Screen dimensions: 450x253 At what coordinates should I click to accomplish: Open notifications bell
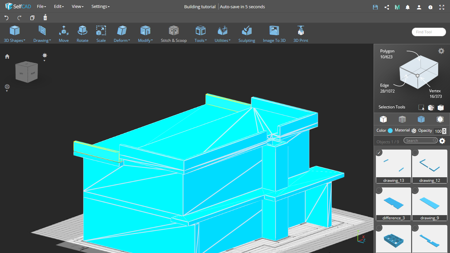pyautogui.click(x=408, y=7)
